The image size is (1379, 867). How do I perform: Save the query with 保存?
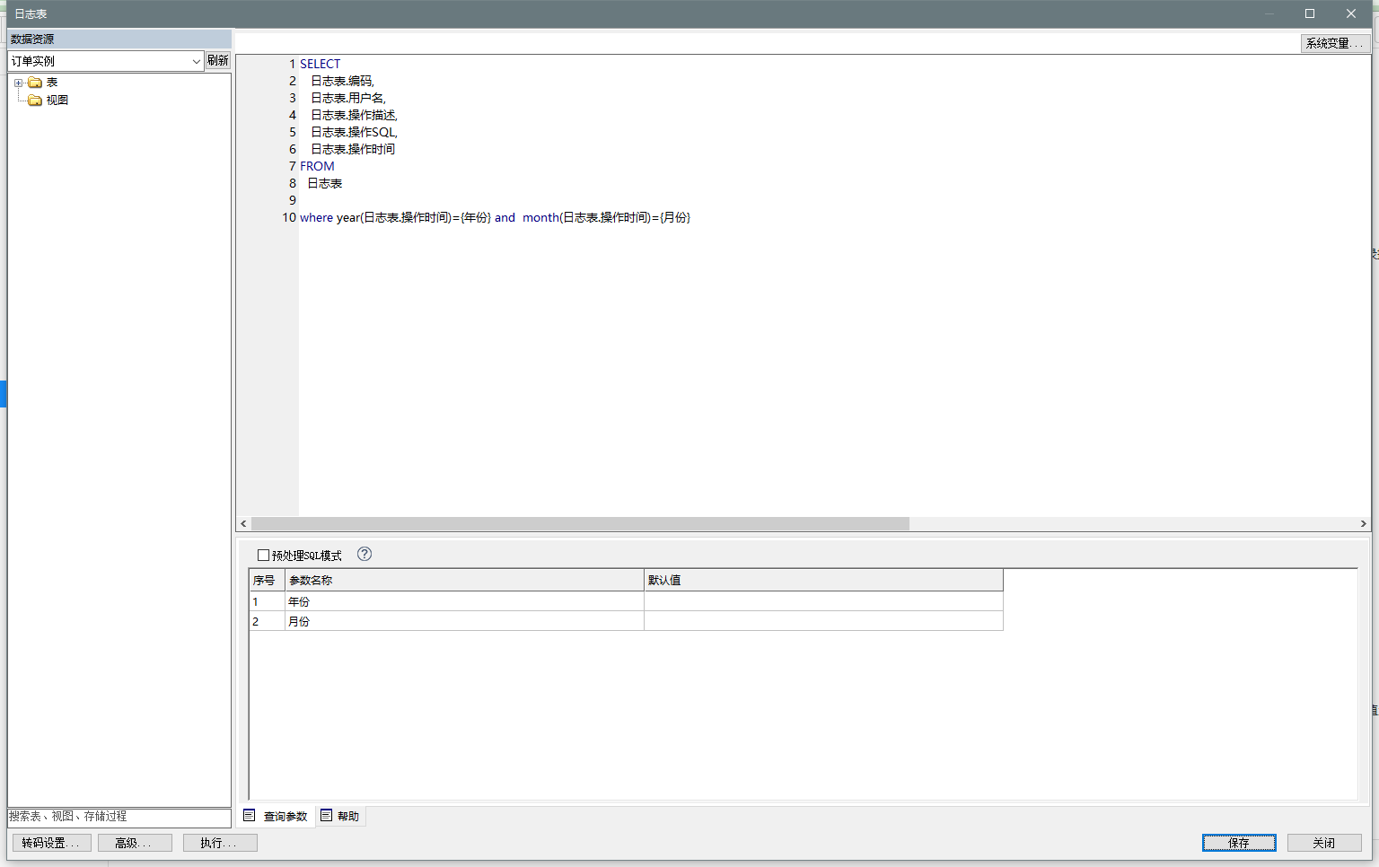point(1239,843)
